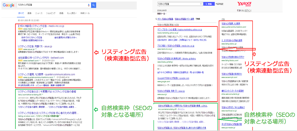Open プロに相談！リスティング広告 medix ad on Yahoo
The height and width of the screenshot is (131, 297).
176,46
